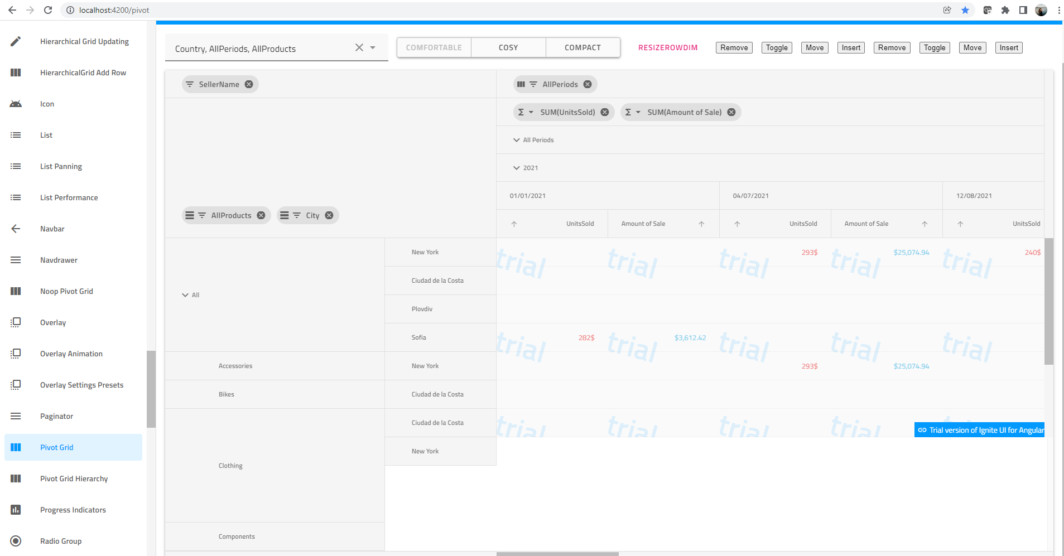Select Pivot Grid Hierarchy in the sidebar
1064x556 pixels.
(74, 478)
